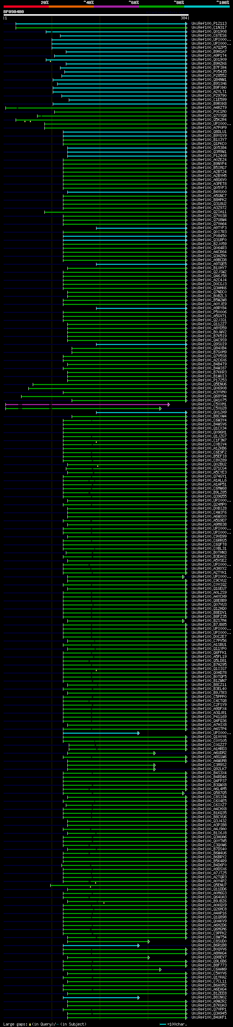Click hit label UniRef100_B8C0W4

209,416
